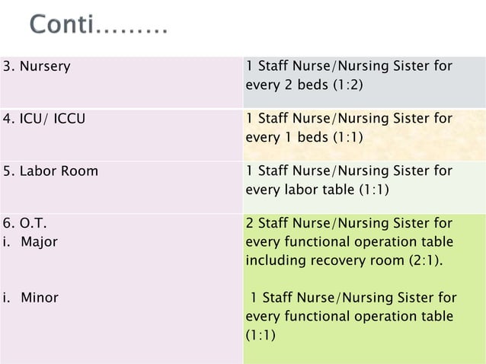Click "every labor table (1:1)" text
The width and height of the screenshot is (486, 364).
coord(318,190)
